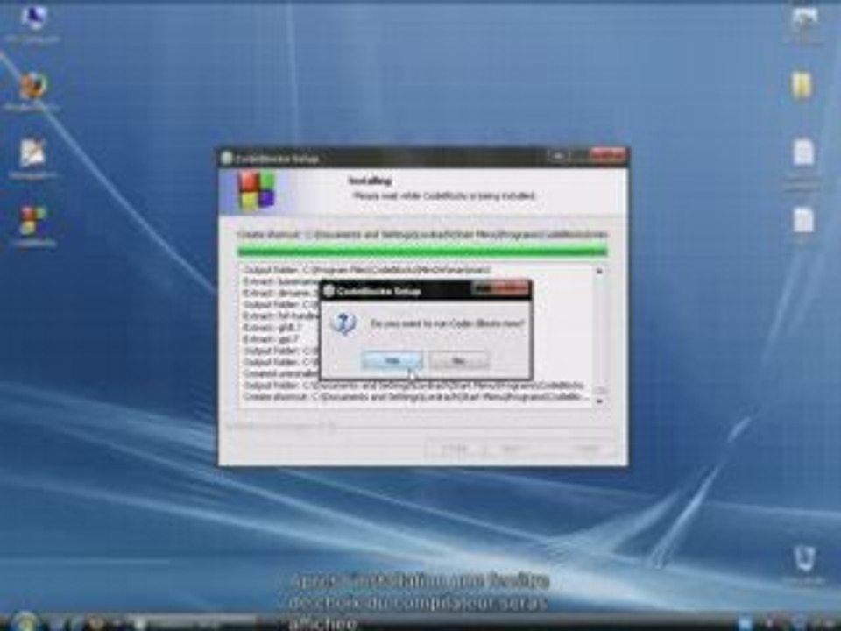Confirm Yes to run Code::Blocks now
This screenshot has width=841, height=631.
pos(392,361)
